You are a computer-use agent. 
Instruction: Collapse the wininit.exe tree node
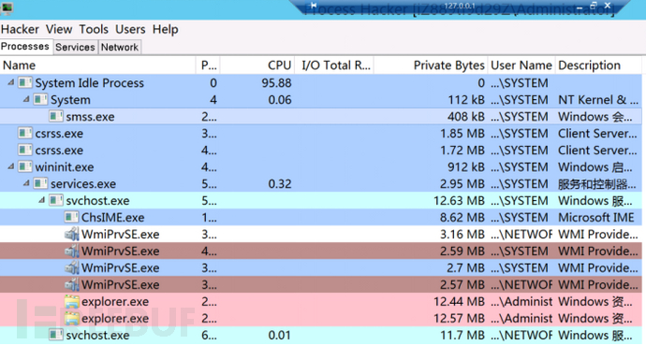pos(11,166)
